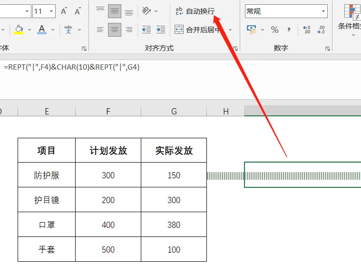Apply yellow fill color bucket
This screenshot has height=277, width=361.
19,30
